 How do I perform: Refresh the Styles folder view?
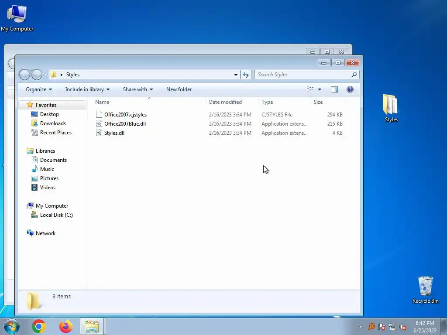point(246,75)
